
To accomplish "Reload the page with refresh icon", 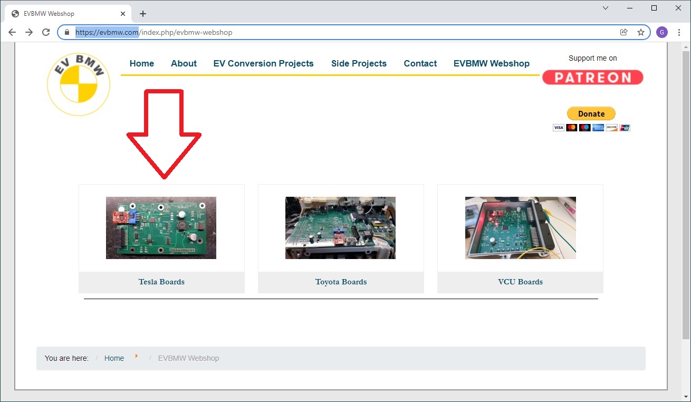I will tap(46, 32).
